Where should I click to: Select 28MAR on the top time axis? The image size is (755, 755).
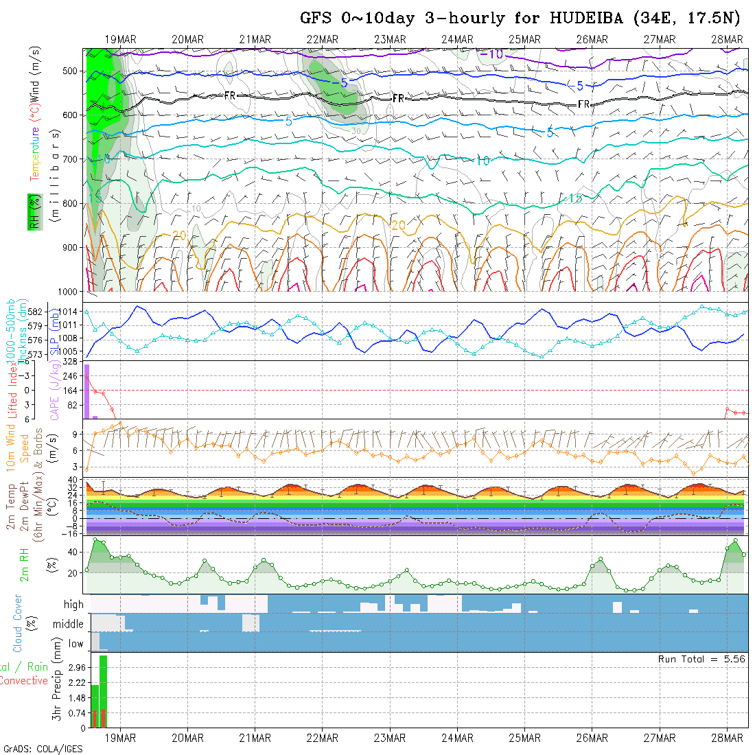[727, 40]
